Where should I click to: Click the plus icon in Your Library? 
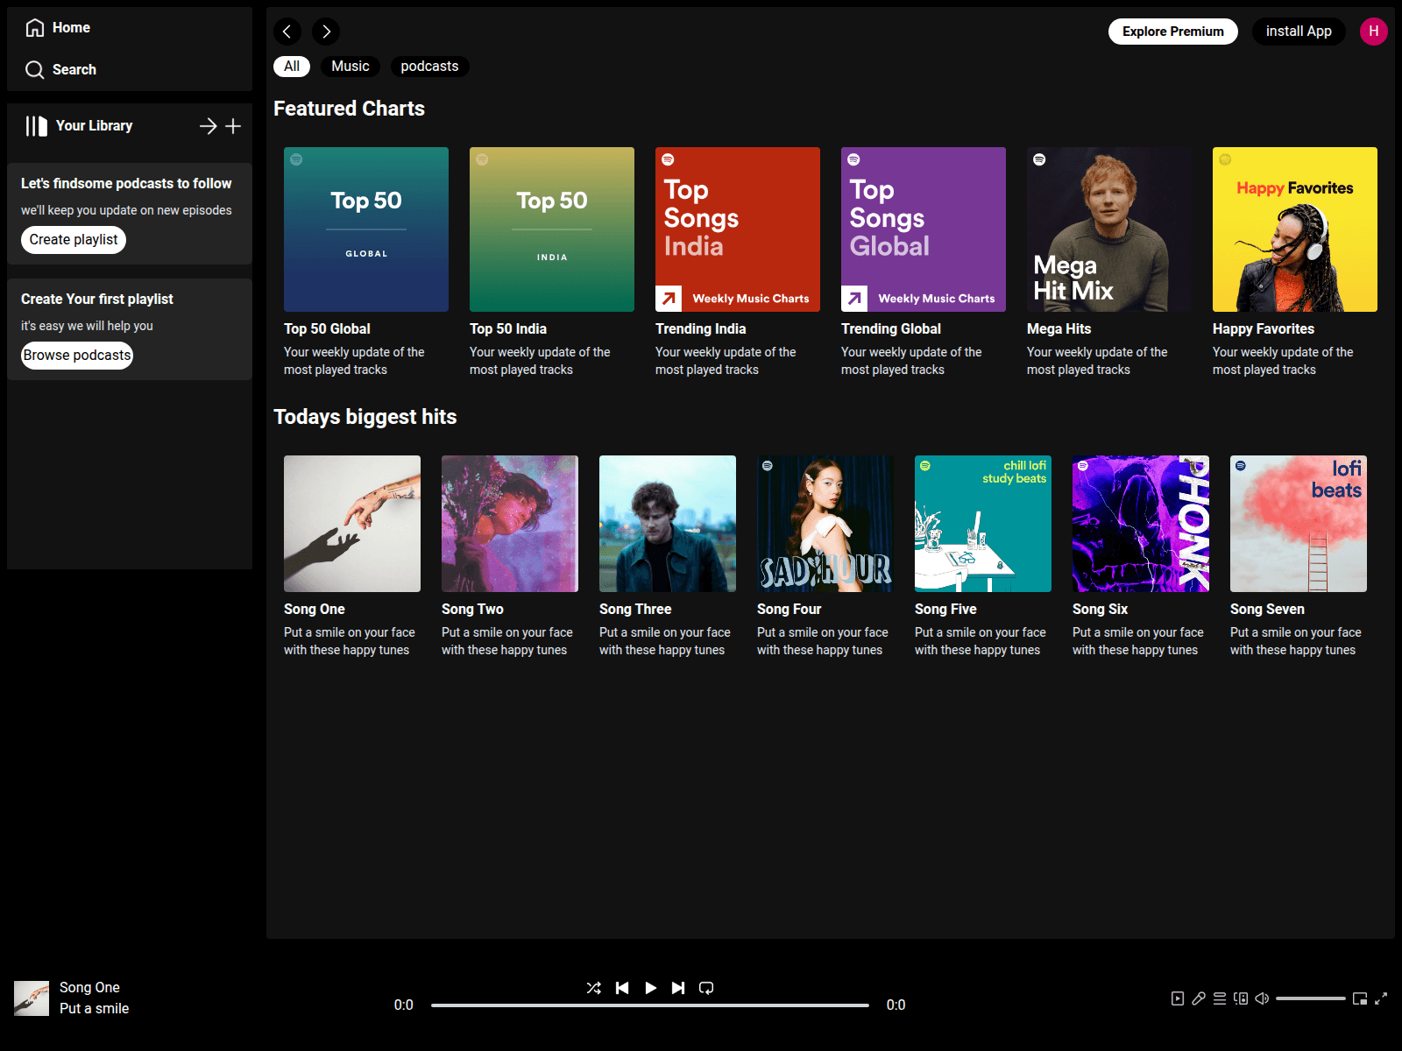coord(233,126)
